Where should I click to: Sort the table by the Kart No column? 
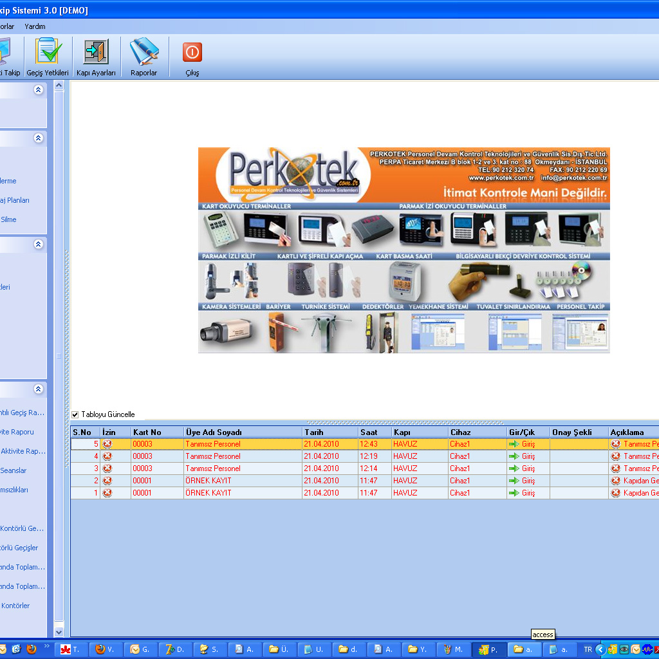tap(147, 432)
